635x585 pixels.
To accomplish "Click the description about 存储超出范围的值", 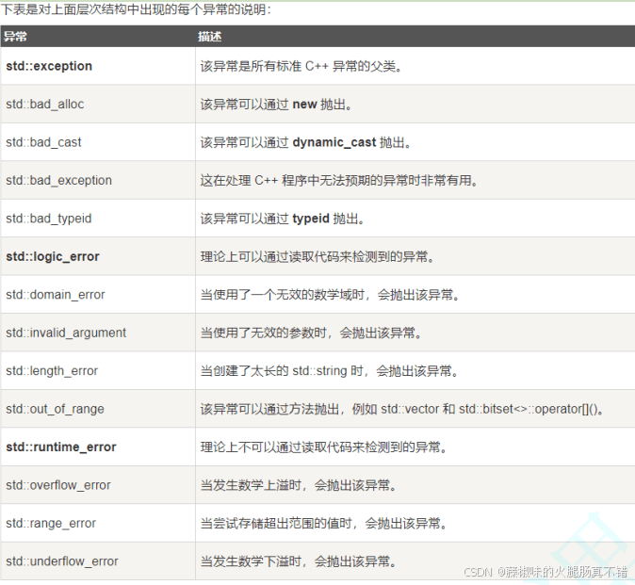I will pos(323,523).
